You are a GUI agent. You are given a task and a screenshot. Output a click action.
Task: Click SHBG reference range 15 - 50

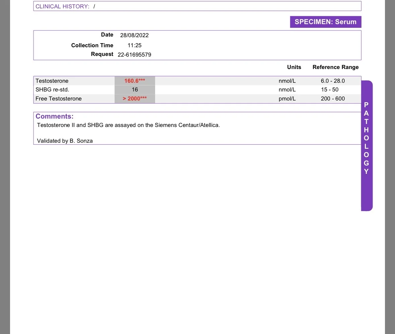pyautogui.click(x=330, y=90)
